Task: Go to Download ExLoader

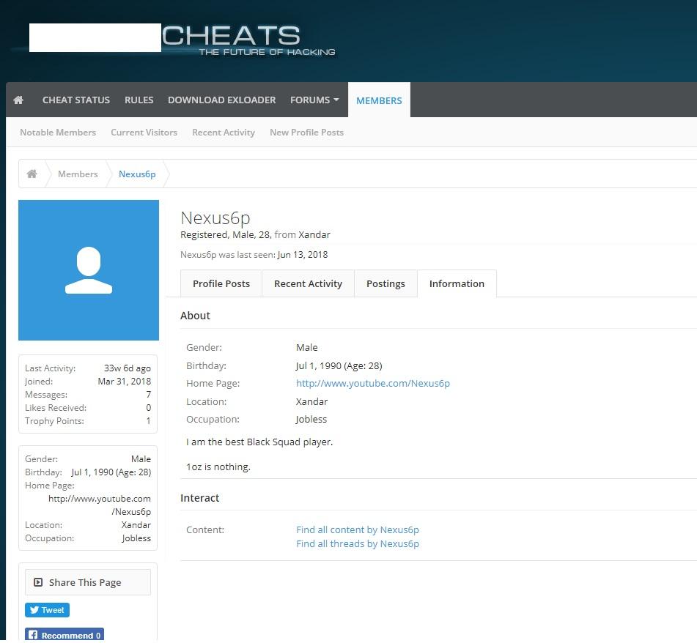Action: [x=221, y=100]
